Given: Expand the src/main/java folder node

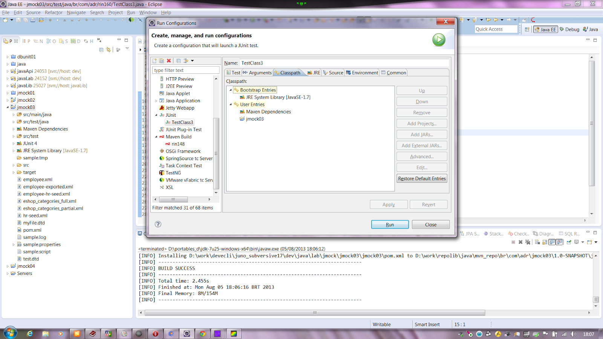Looking at the screenshot, I should pos(14,115).
